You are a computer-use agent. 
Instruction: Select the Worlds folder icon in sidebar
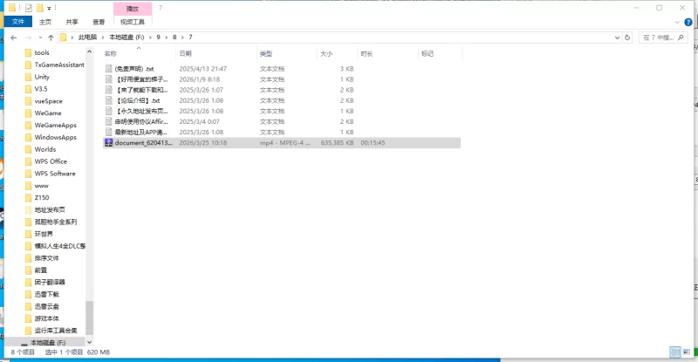pyautogui.click(x=29, y=149)
